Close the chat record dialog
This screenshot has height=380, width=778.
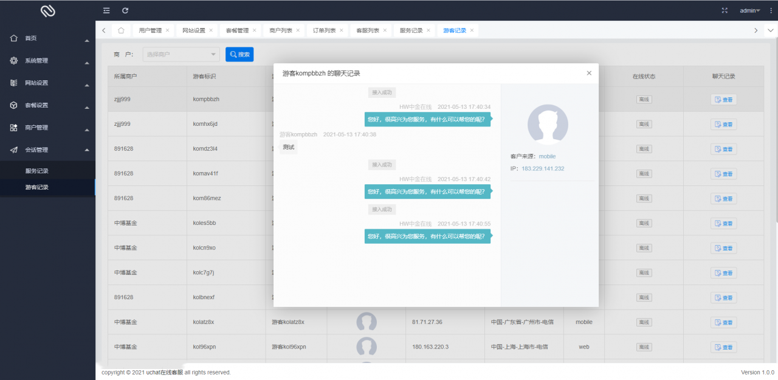[x=588, y=73]
